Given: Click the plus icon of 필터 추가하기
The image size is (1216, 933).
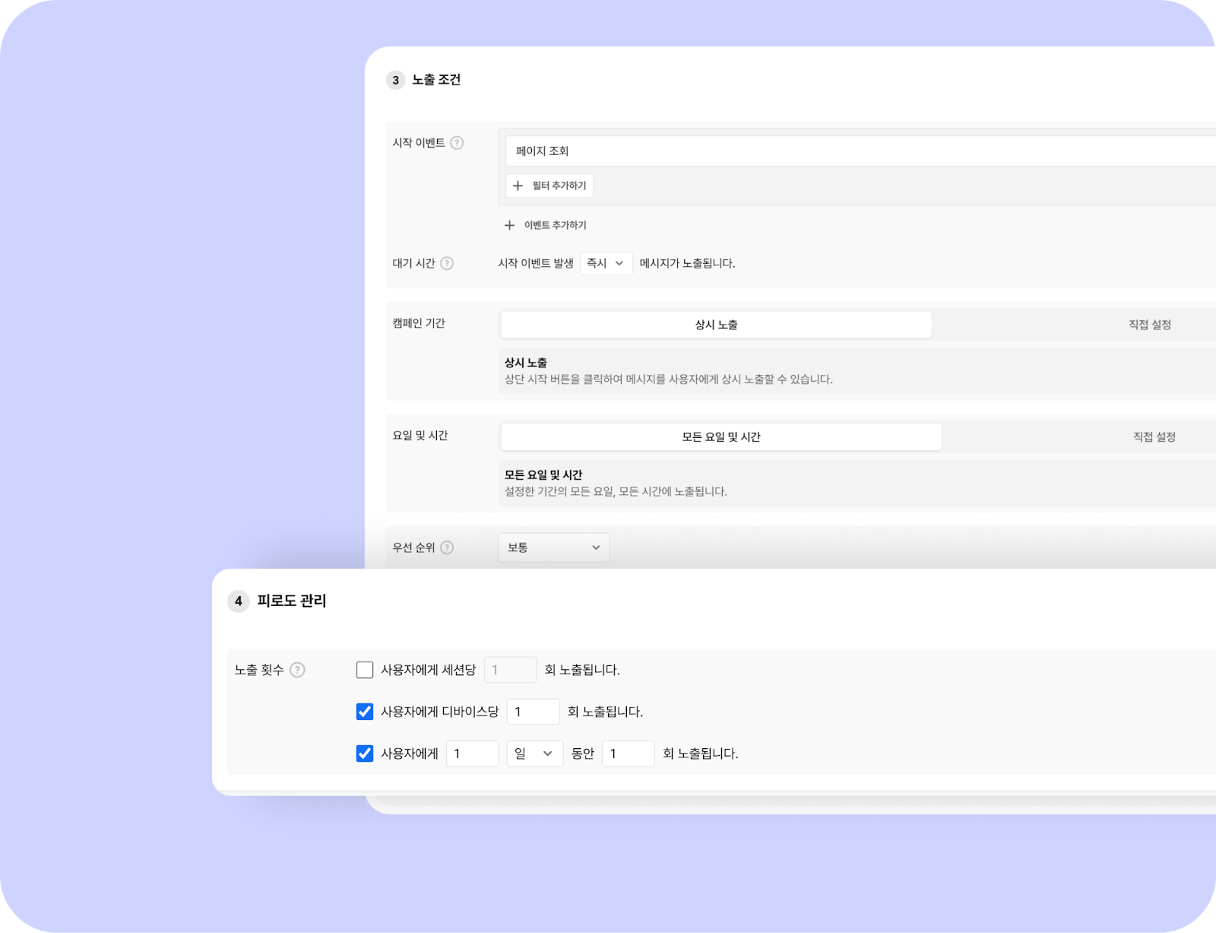Looking at the screenshot, I should click(x=518, y=186).
